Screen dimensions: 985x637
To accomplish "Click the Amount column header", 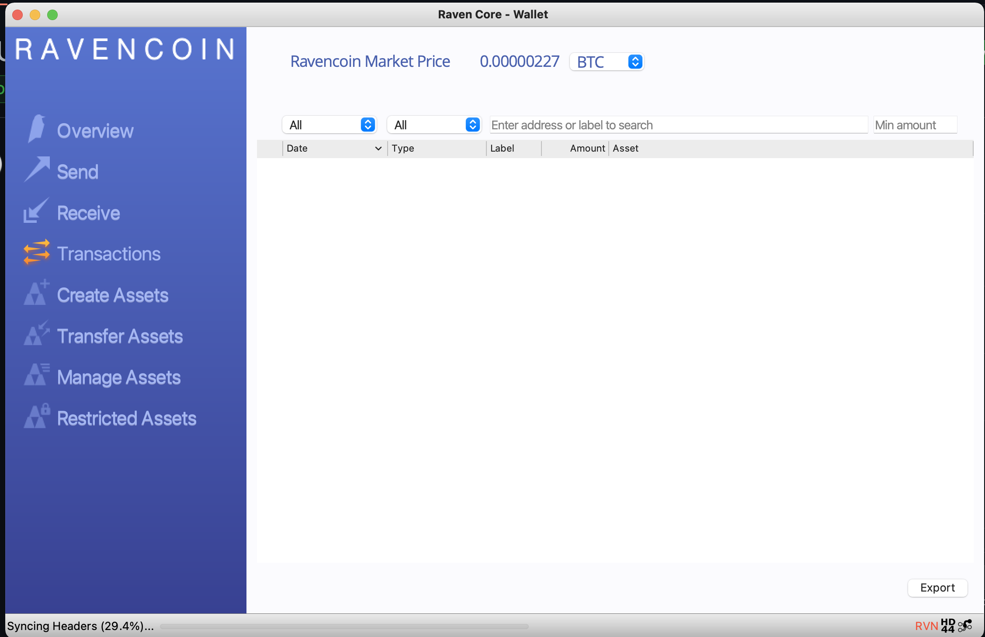I will pos(587,149).
